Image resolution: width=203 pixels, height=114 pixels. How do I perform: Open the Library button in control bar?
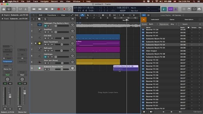point(4,9)
